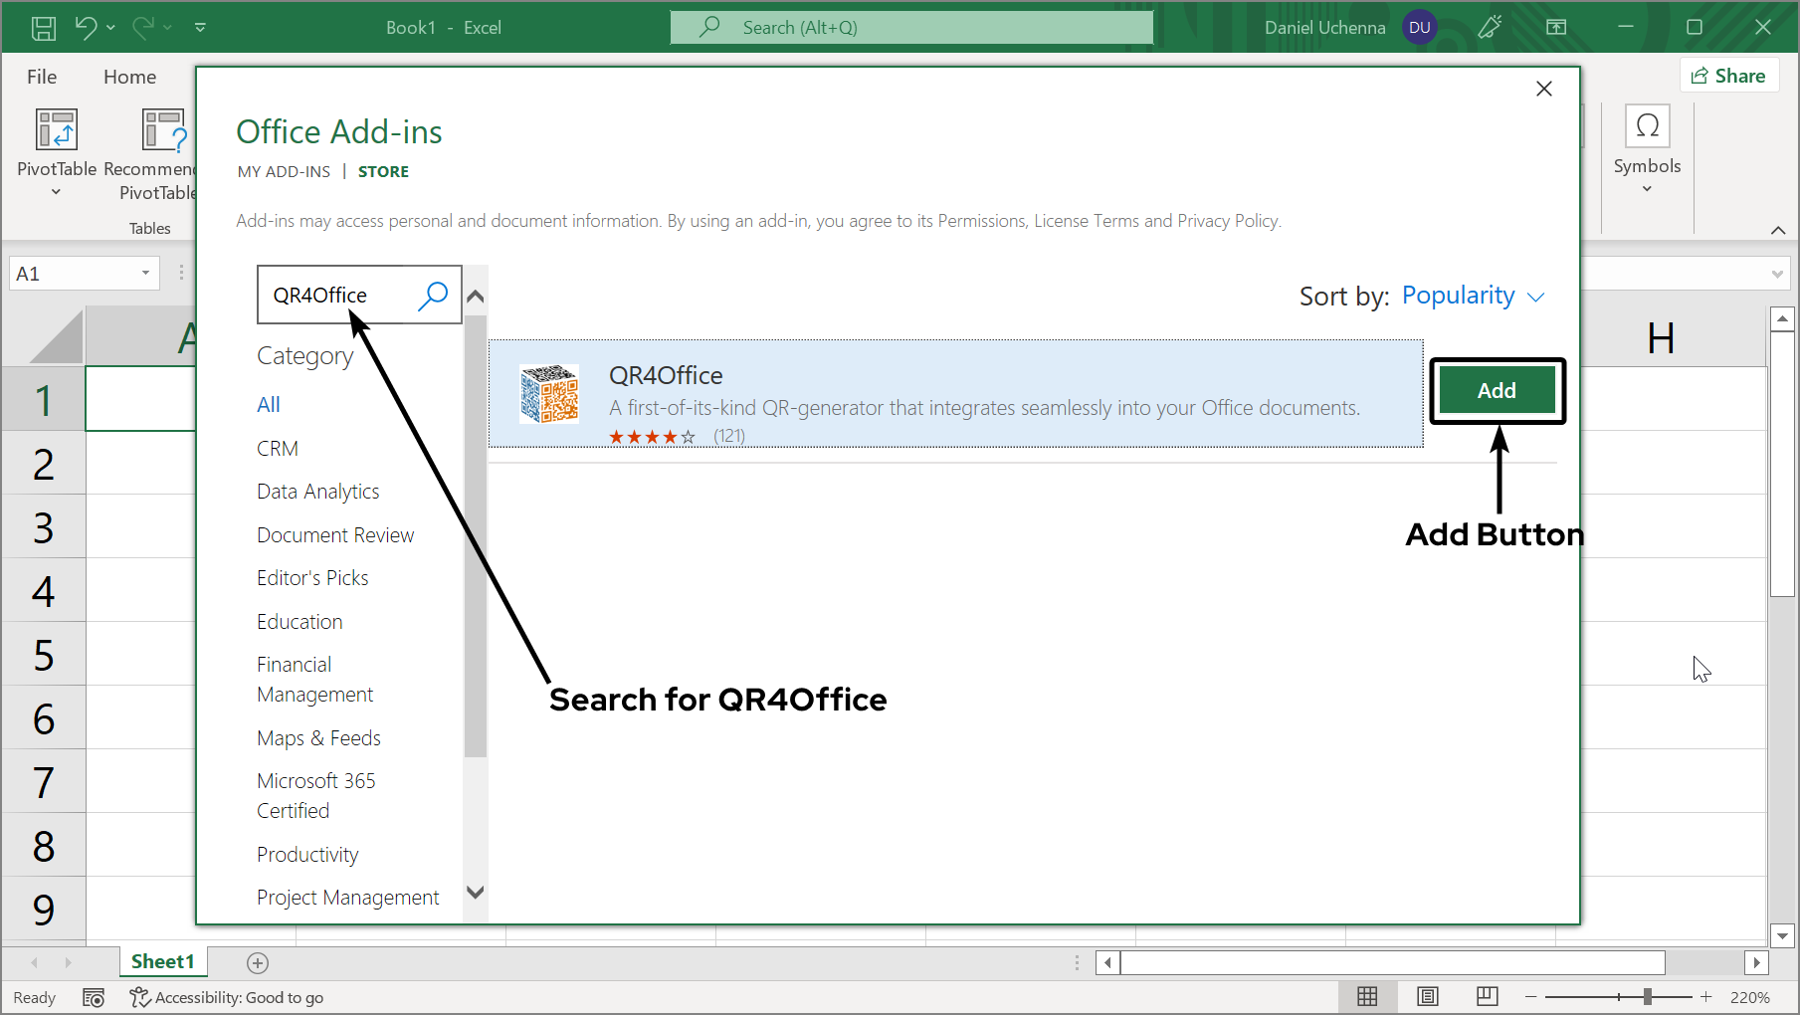Open the Name Box dropdown arrow

click(145, 274)
